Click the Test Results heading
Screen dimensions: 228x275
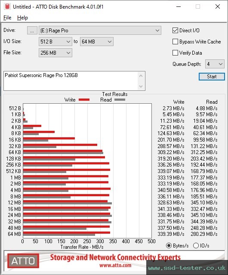pos(115,94)
